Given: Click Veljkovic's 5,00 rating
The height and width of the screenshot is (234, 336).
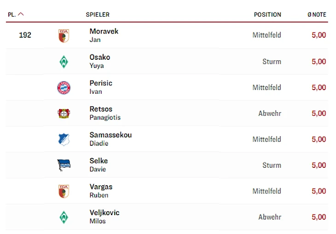Looking at the screenshot, I should pos(319,217).
